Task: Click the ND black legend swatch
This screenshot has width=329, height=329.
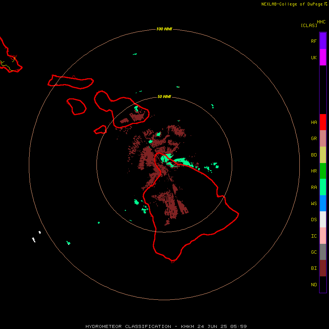Action: 323,284
